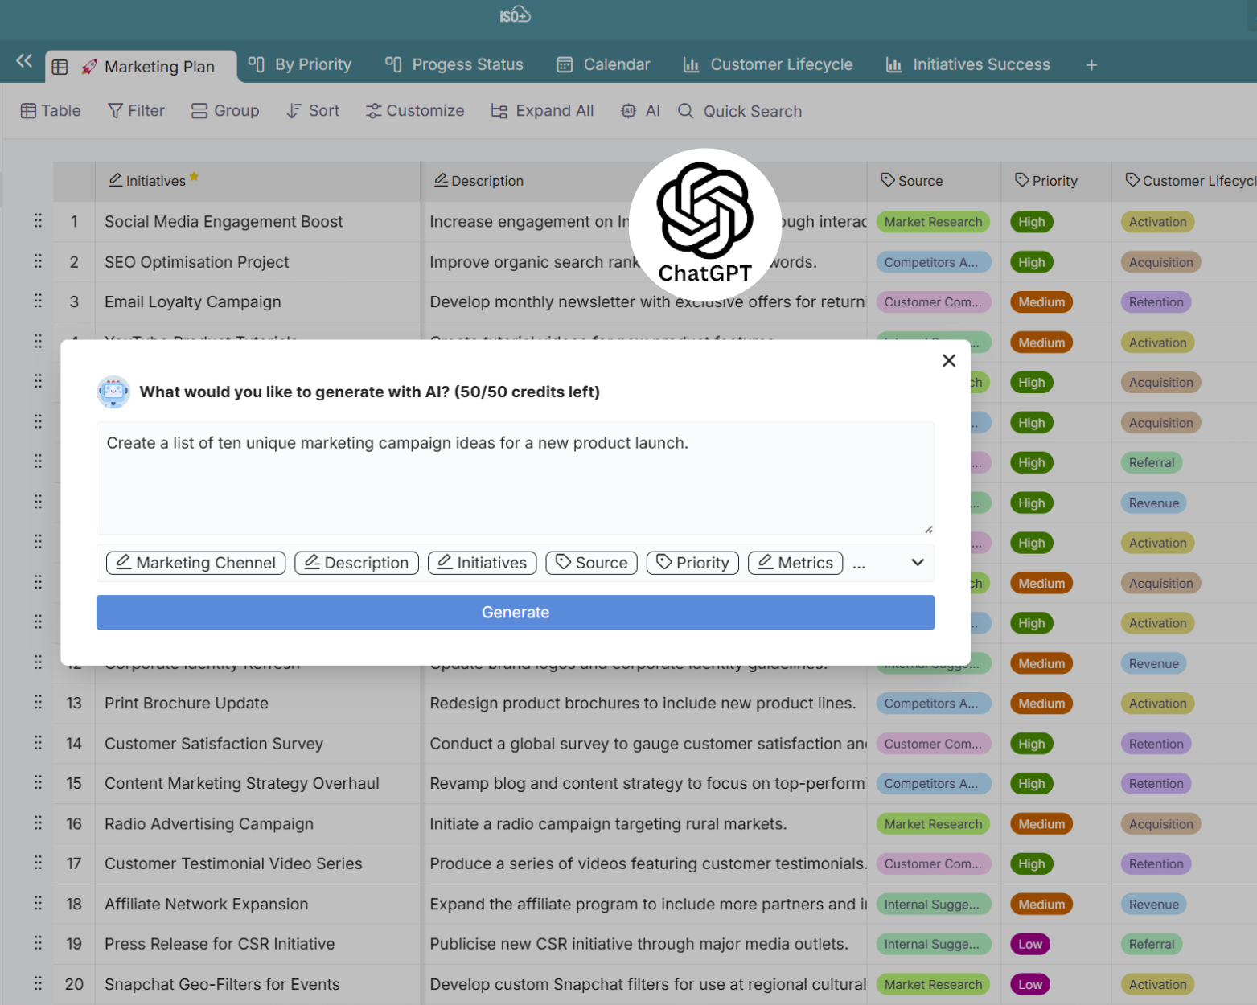Select 'Content Marketing Strategy Overhaul' cell
This screenshot has width=1257, height=1005.
(257, 784)
